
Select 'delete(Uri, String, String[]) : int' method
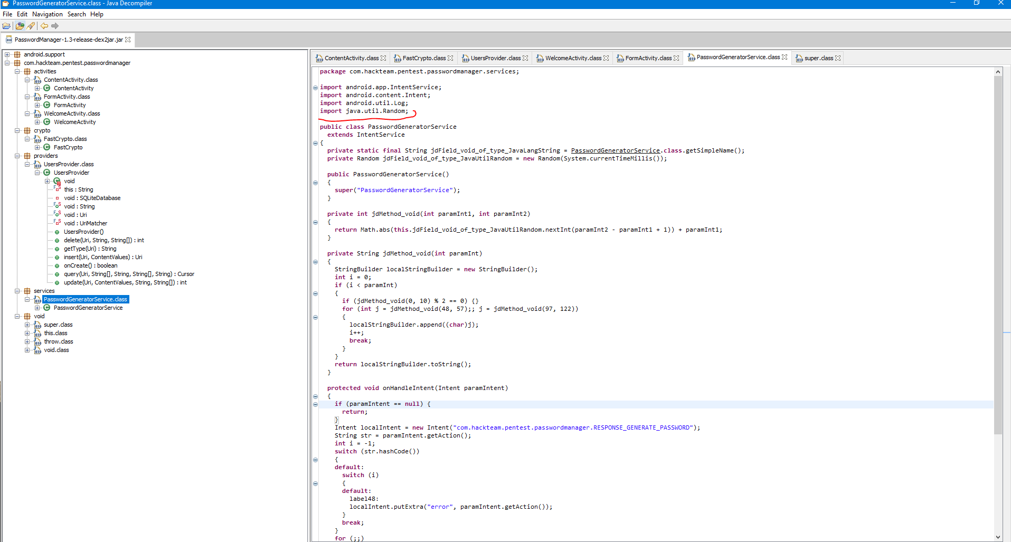[x=104, y=240]
